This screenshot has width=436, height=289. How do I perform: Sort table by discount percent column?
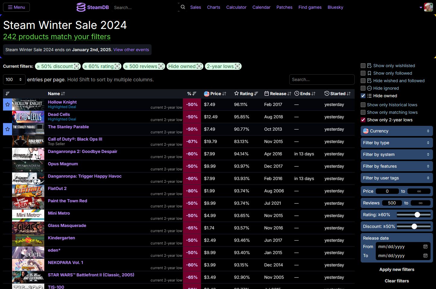pos(192,94)
